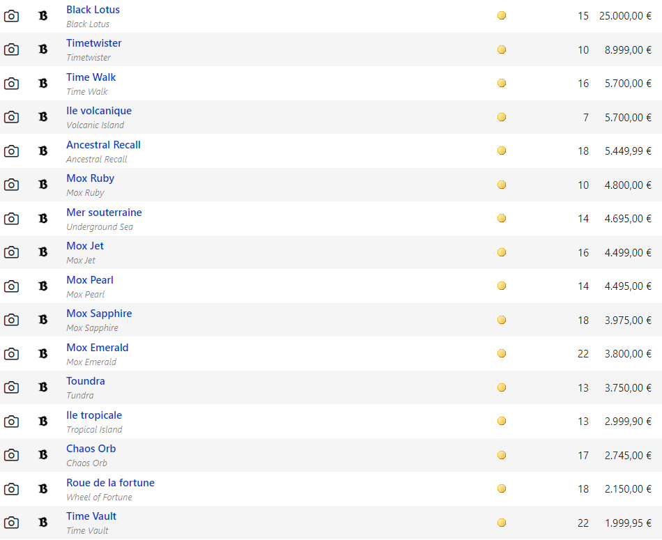
Task: Show card image of Mox Ruby
Action: 11,185
